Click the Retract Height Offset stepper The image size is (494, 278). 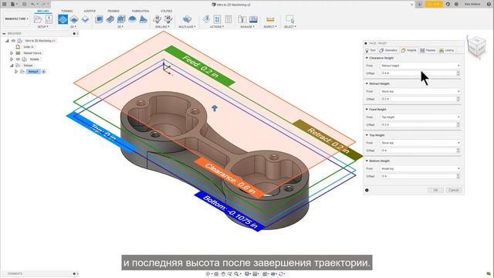click(458, 99)
